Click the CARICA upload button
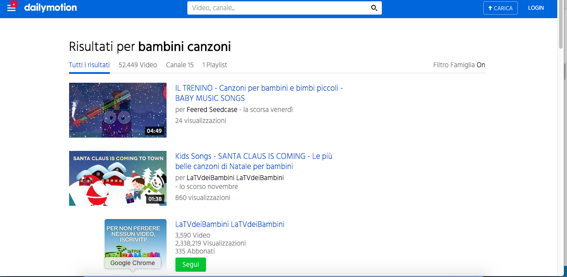 [500, 8]
